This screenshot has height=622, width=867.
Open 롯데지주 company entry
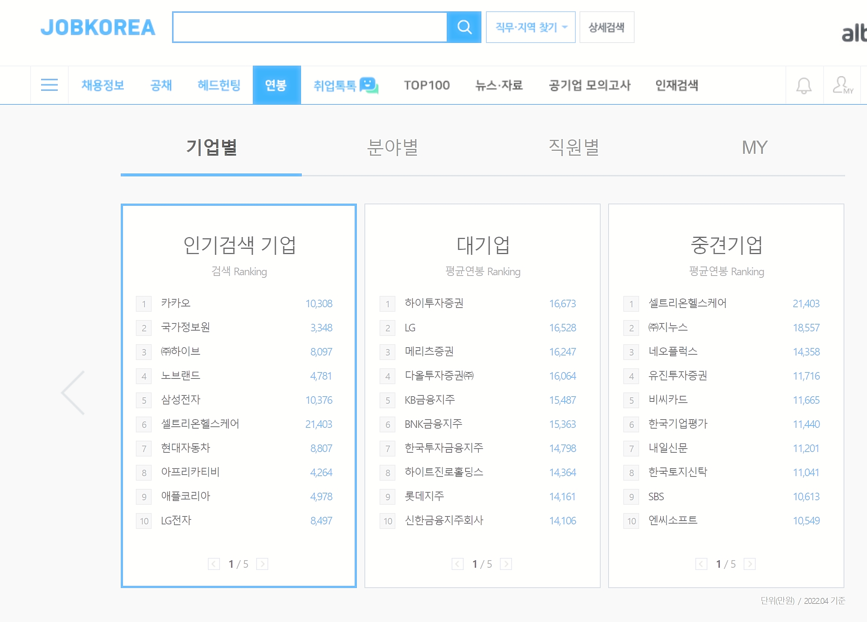click(x=424, y=496)
